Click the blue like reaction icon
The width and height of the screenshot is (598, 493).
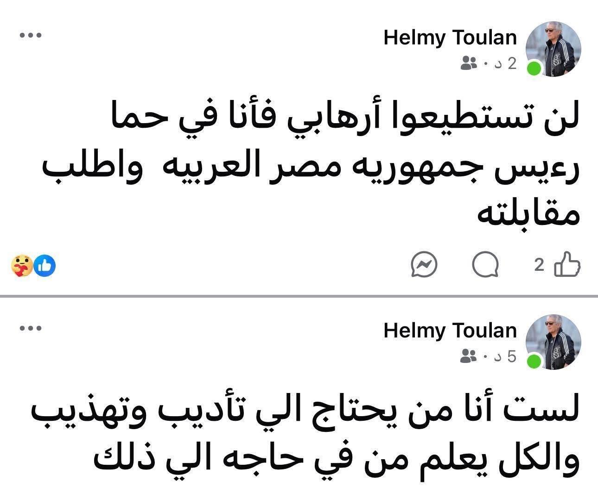(x=45, y=265)
